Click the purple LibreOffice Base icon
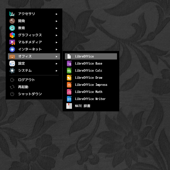This screenshot has height=170, width=170. coord(69,63)
